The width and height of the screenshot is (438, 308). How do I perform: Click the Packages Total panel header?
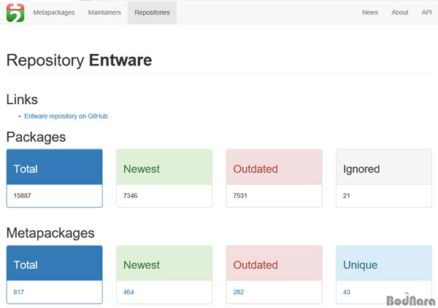pyautogui.click(x=55, y=167)
